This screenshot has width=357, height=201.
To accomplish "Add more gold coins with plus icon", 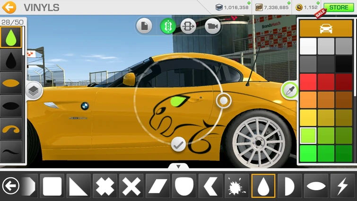I will coord(318,3).
